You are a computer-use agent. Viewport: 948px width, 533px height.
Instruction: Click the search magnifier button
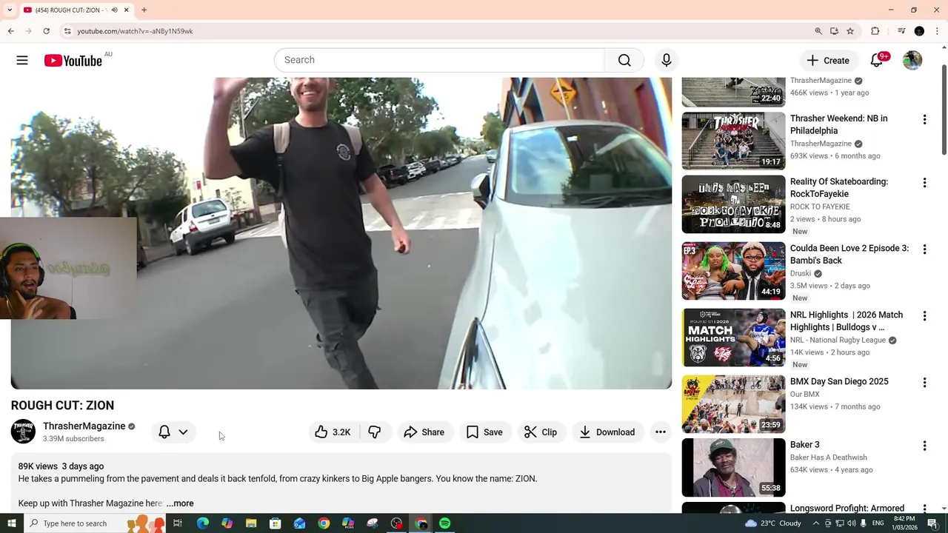pos(624,60)
